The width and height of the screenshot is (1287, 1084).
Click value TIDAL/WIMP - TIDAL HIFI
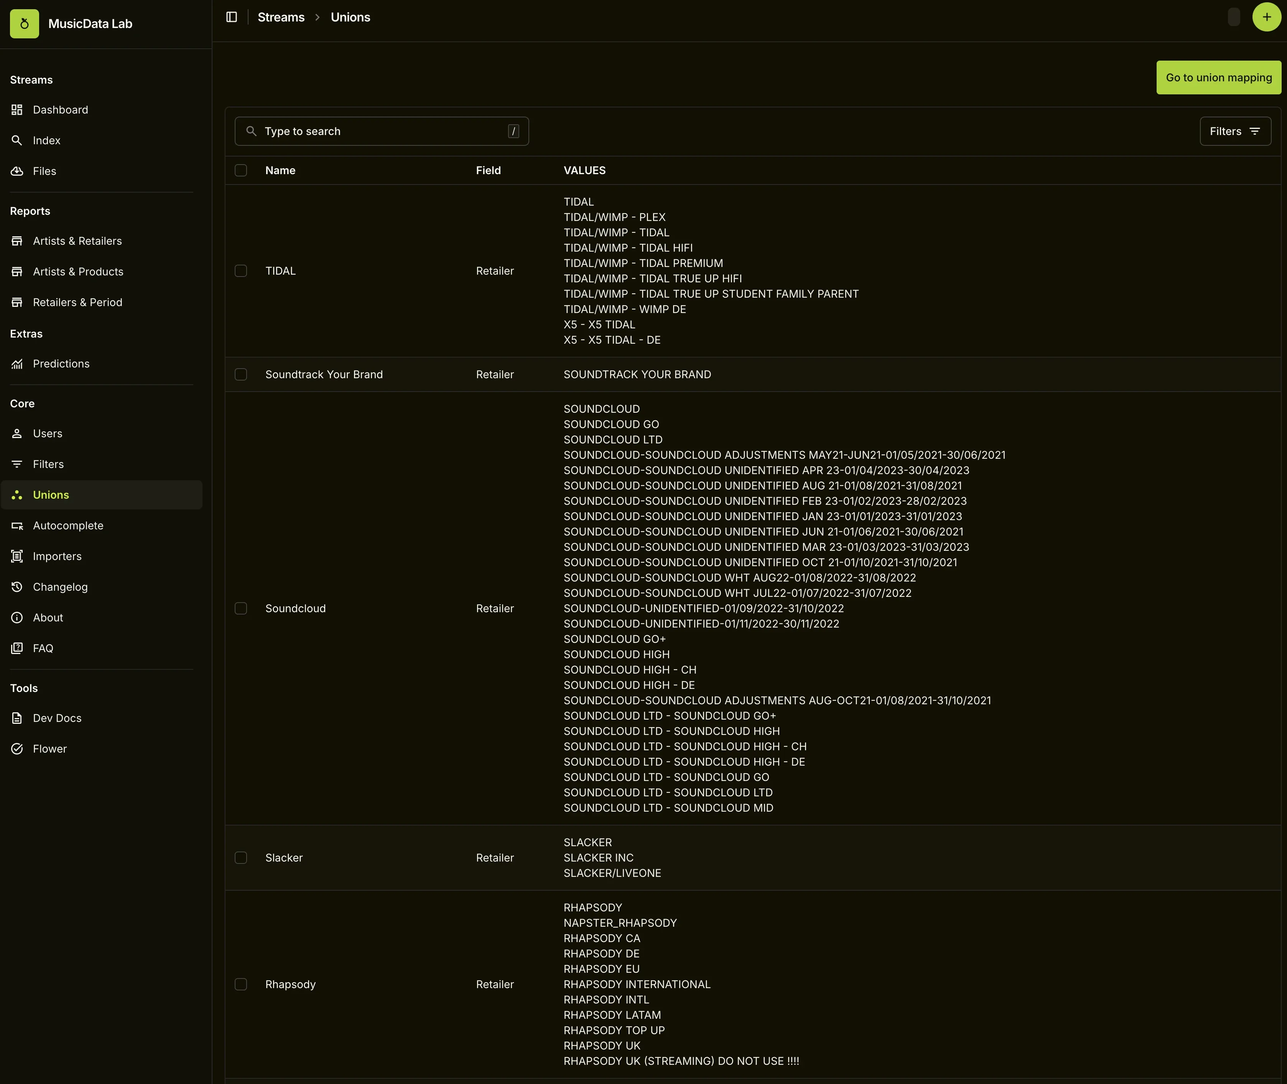(x=628, y=248)
